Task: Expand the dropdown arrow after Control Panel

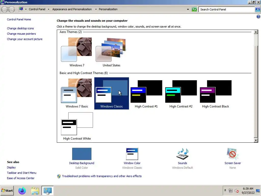Action: click(x=48, y=9)
